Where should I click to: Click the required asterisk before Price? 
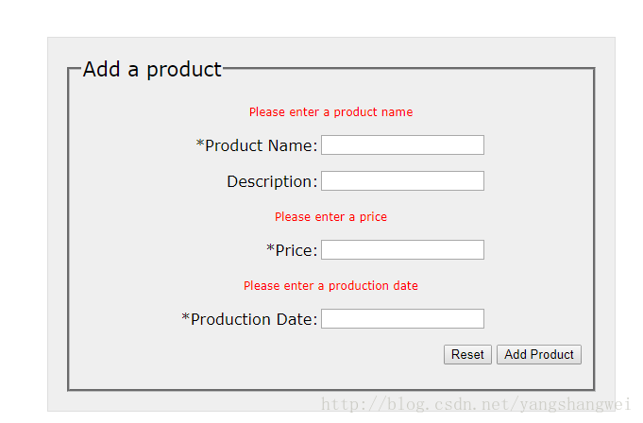pyautogui.click(x=271, y=249)
